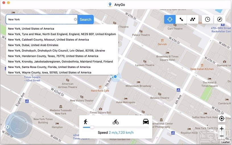Click the Sofitel New York Hotel bed icon
This screenshot has width=232, height=145.
pyautogui.click(x=205, y=113)
